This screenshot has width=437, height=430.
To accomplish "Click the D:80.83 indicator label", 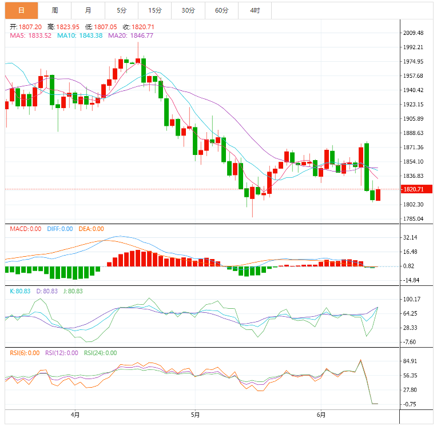I will coord(47,291).
